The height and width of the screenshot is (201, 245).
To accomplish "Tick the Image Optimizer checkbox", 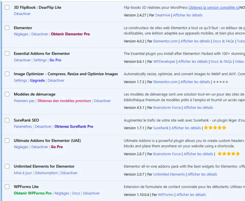I will [x=7, y=74].
